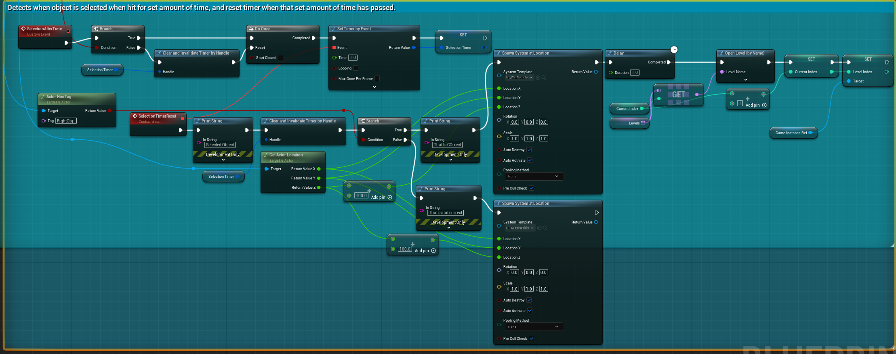Open the Pooling Method dropdown under NI_WinParticle
The width and height of the screenshot is (896, 354).
coord(533,177)
